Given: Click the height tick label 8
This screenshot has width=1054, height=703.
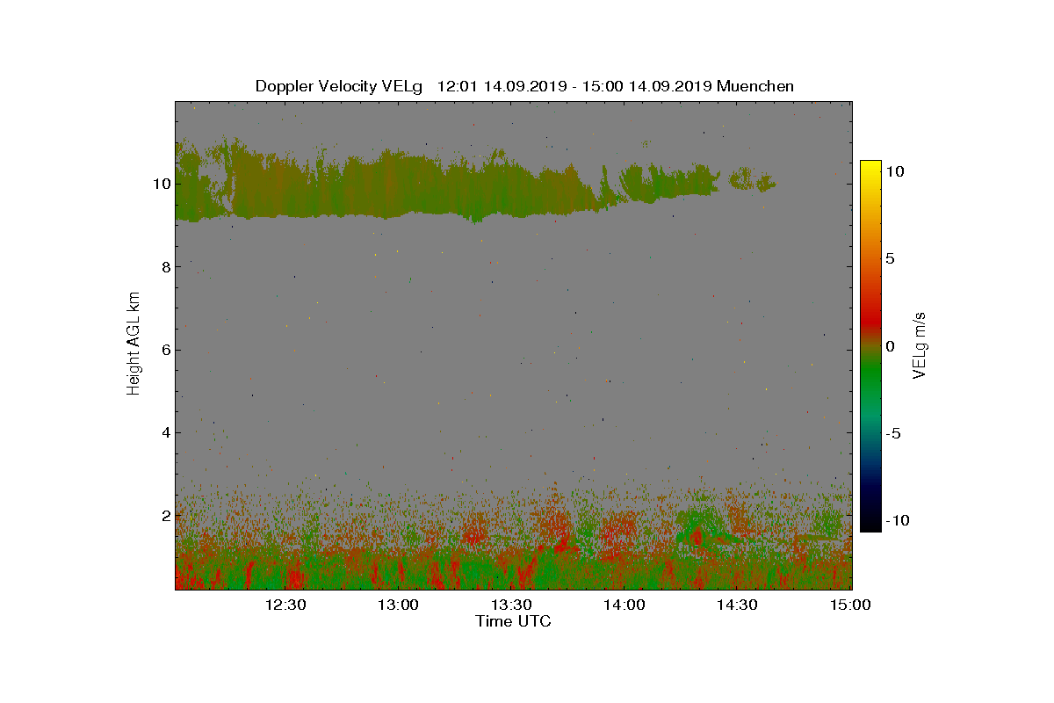Looking at the screenshot, I should tap(164, 266).
